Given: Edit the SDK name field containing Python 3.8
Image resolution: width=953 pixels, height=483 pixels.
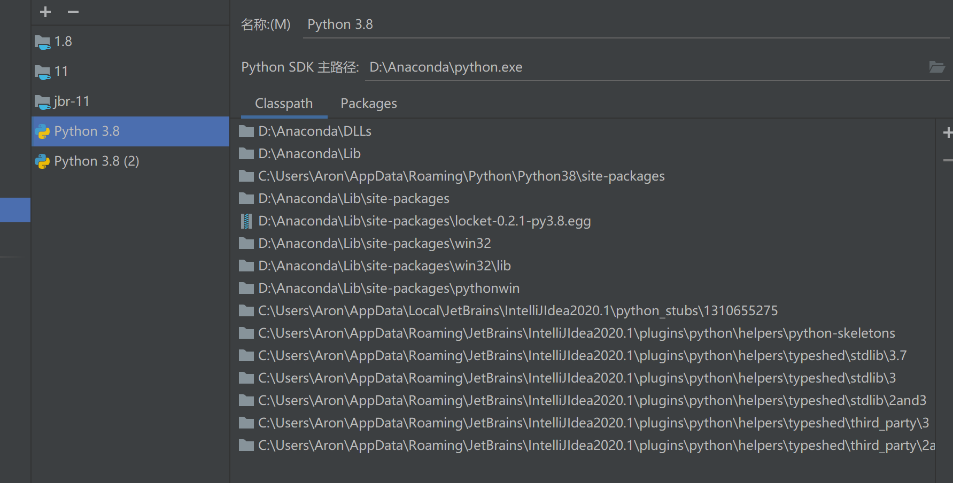Looking at the screenshot, I should 626,25.
